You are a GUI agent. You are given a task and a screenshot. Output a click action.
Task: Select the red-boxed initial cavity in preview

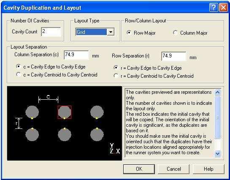pyautogui.click(x=65, y=112)
